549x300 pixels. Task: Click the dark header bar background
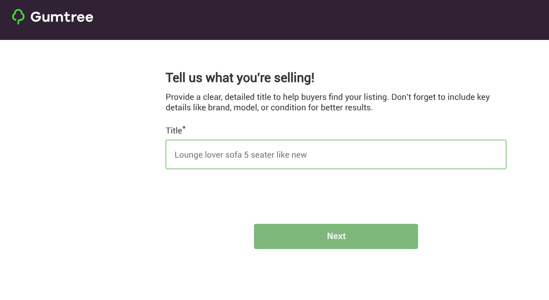point(316,20)
